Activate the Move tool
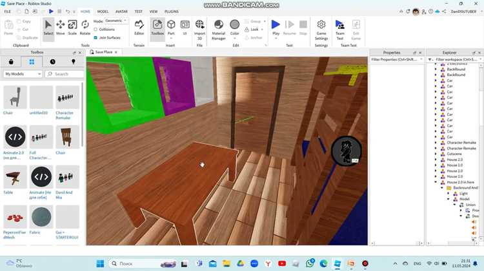 (61, 28)
